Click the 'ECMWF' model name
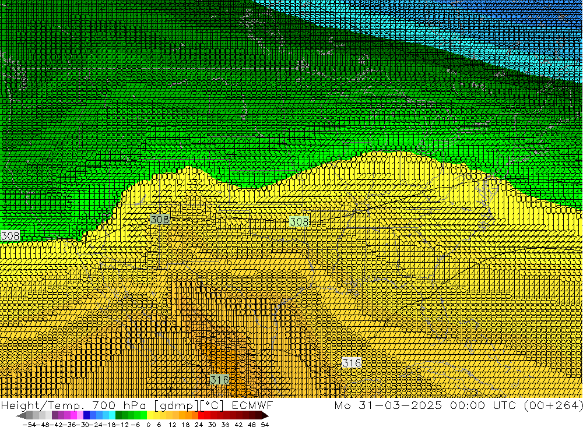 coord(252,405)
